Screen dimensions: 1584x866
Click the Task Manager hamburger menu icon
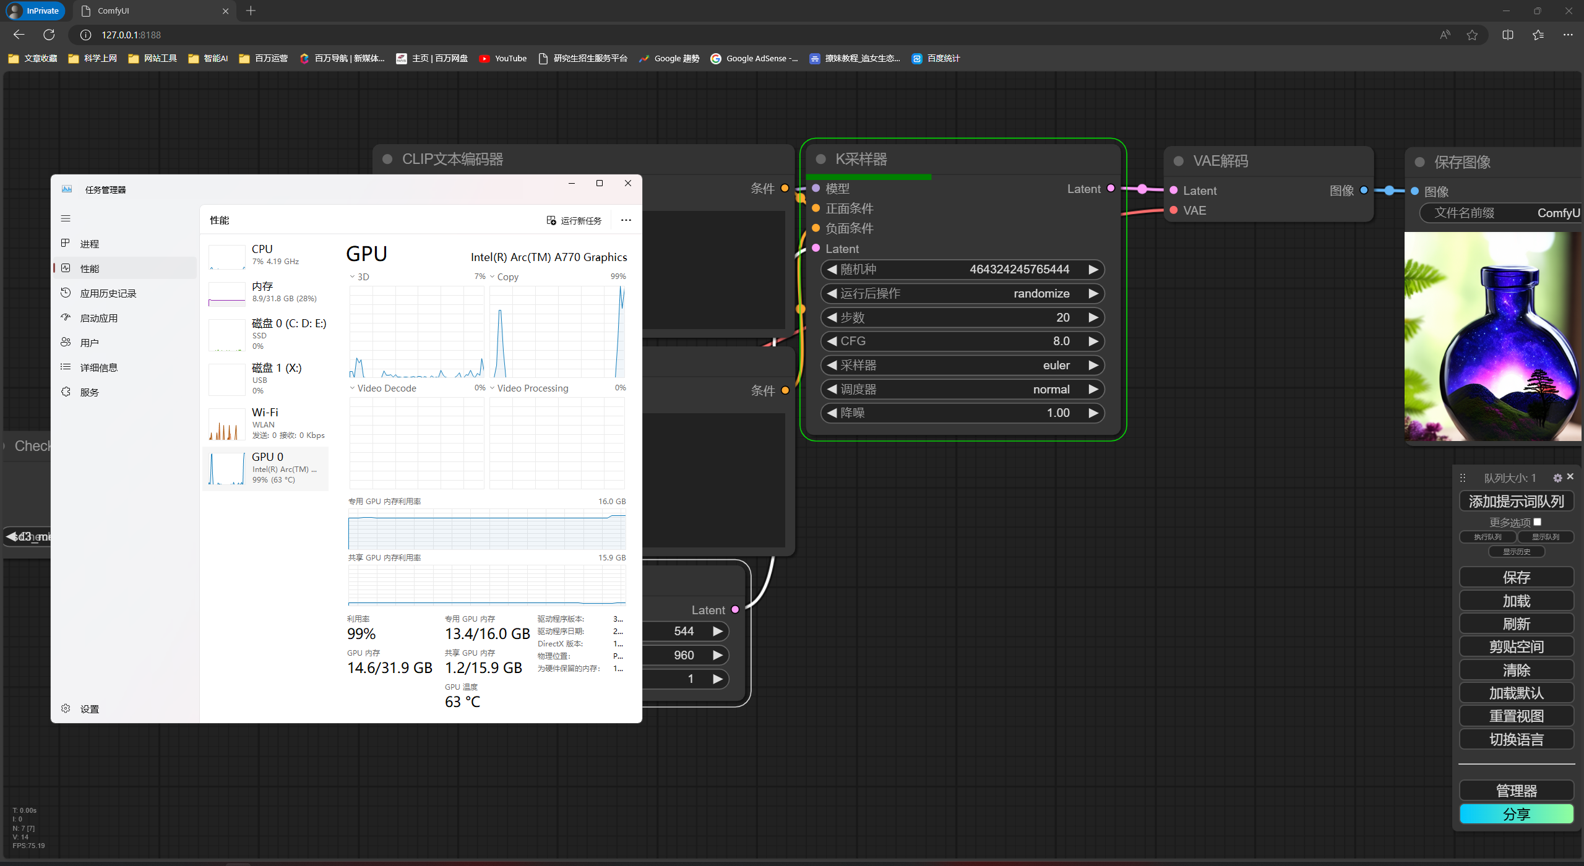(66, 218)
